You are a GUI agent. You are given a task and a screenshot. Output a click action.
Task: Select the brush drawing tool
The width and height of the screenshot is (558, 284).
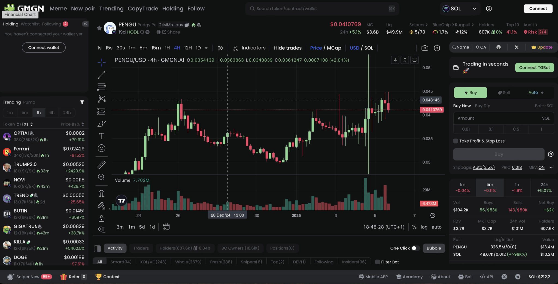[101, 124]
